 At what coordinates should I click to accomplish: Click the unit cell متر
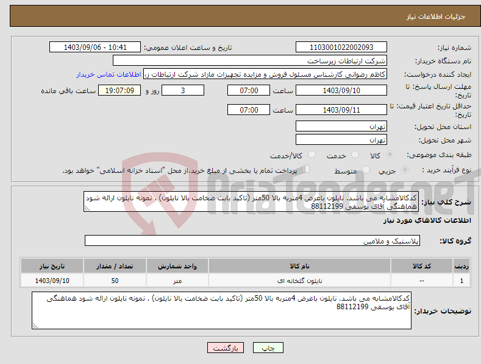pos(177,281)
